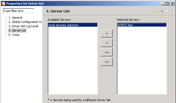Move selected server right with > button
Viewport: 176px width, 103px height.
pos(107,33)
